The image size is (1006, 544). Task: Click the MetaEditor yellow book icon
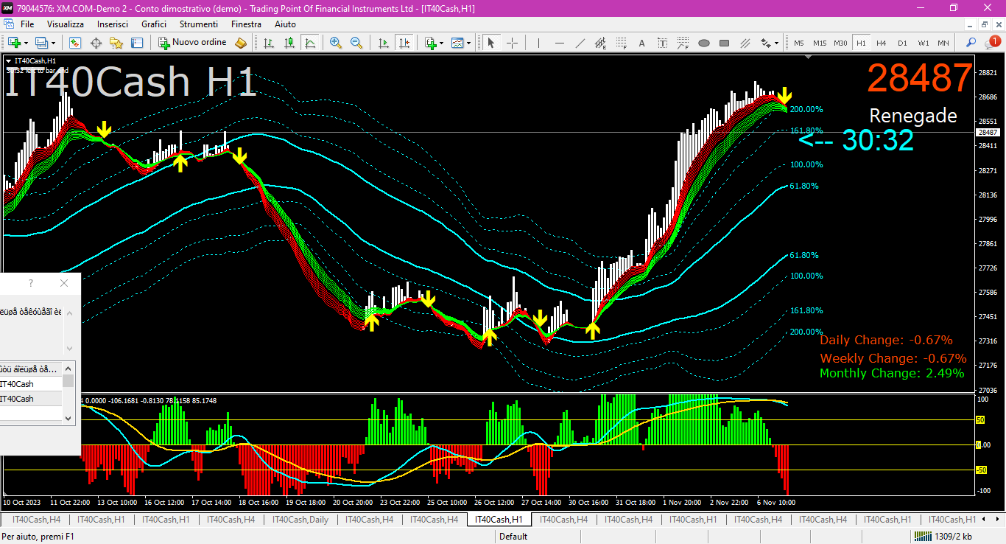point(241,43)
